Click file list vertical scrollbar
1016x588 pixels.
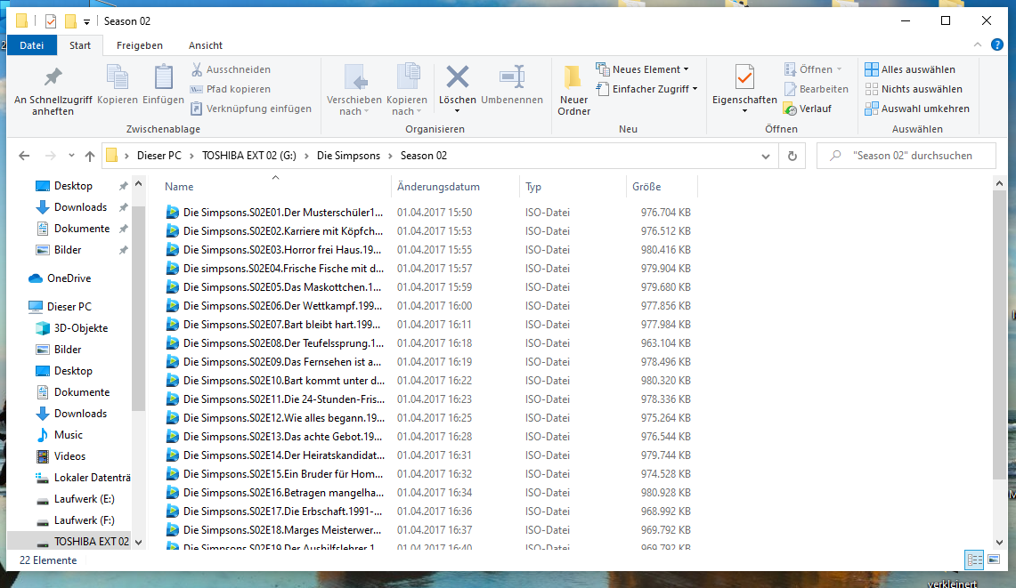(999, 334)
